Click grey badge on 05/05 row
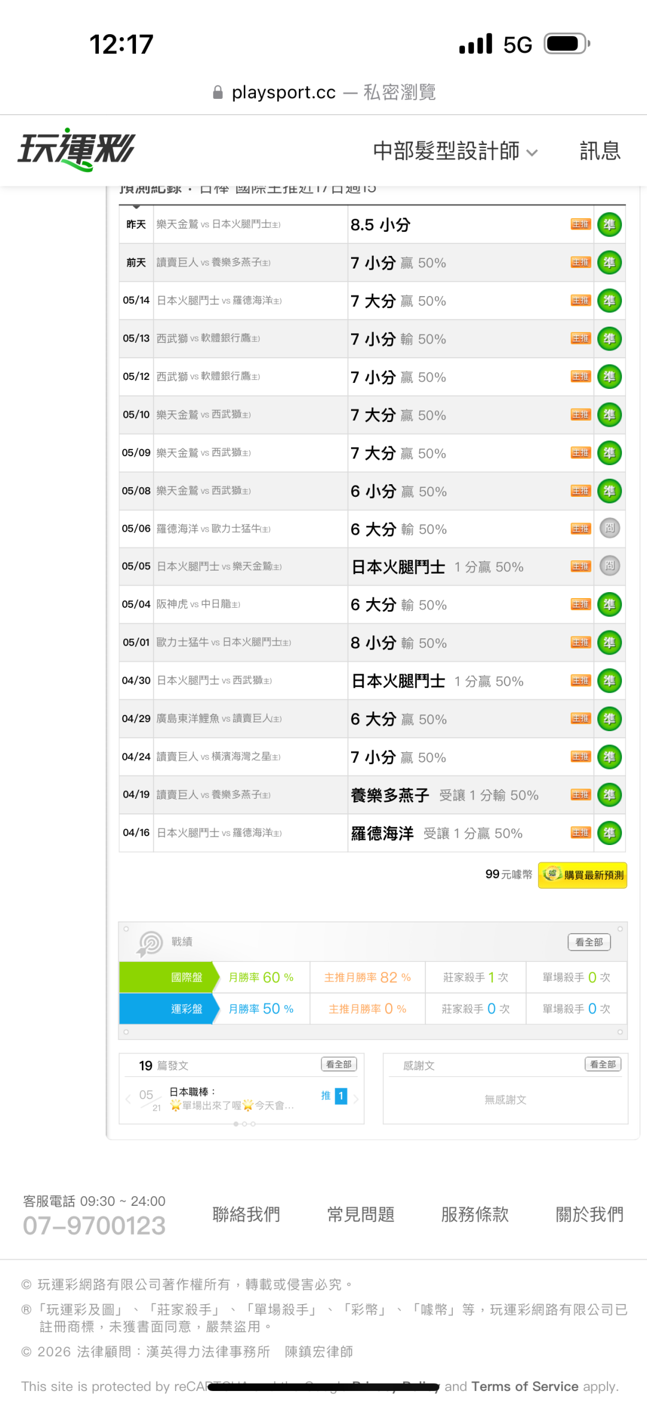Image resolution: width=647 pixels, height=1403 pixels. click(609, 566)
